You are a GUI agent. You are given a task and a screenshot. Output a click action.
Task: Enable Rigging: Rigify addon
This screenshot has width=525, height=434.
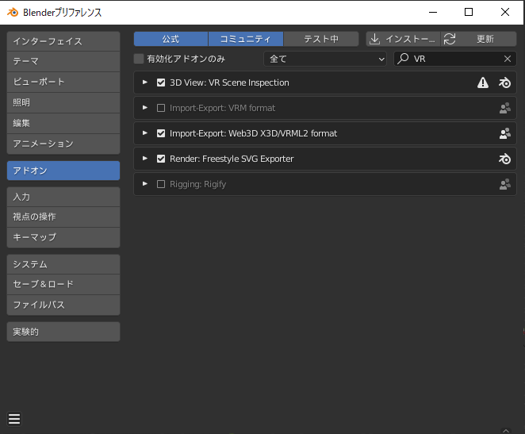point(161,184)
